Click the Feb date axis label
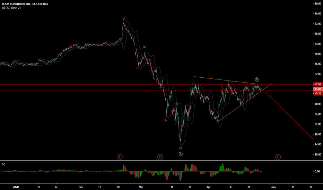The image size is (323, 190). (81, 187)
